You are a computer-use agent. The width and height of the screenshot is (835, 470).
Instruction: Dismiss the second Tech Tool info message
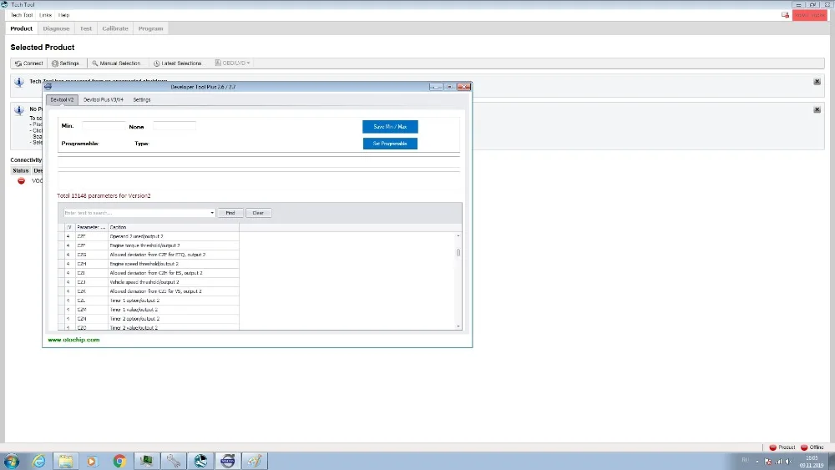[x=817, y=109]
